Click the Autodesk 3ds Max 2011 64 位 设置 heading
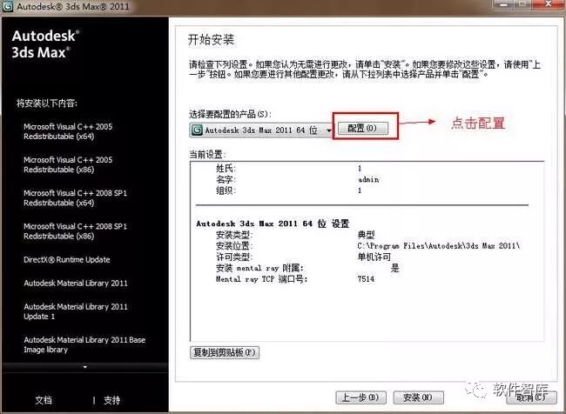This screenshot has width=566, height=414. [273, 224]
